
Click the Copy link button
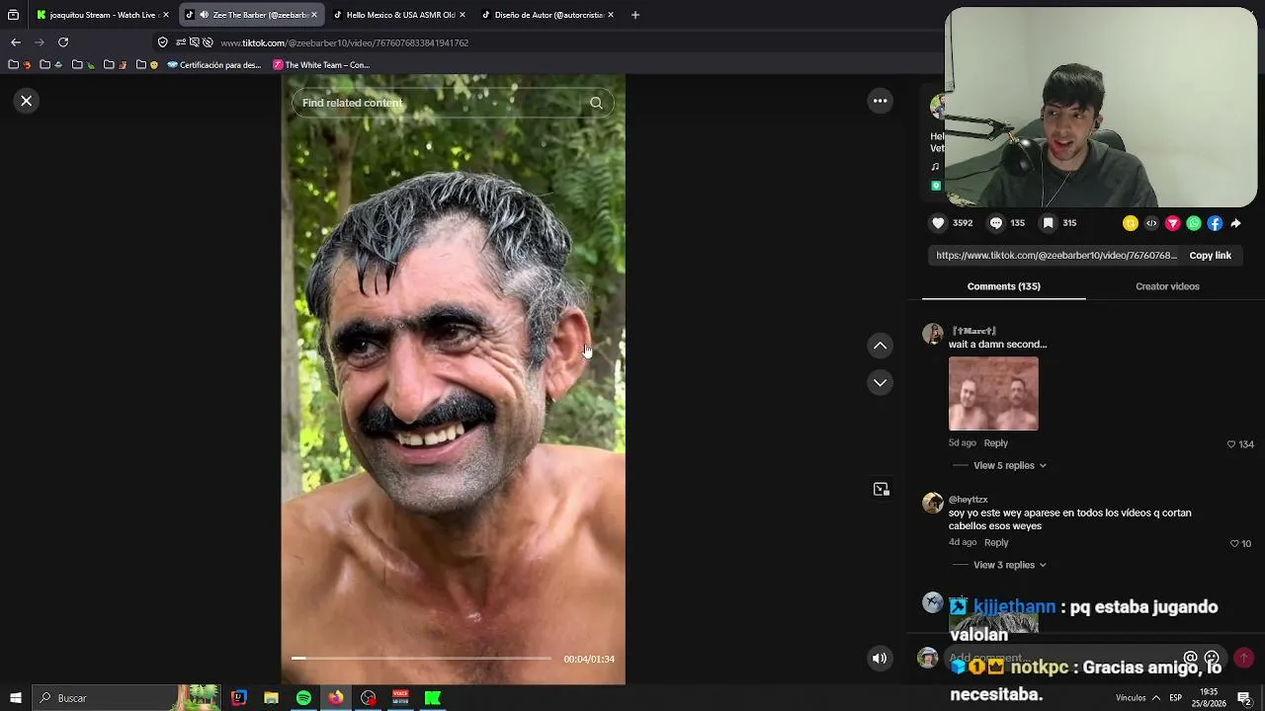click(1210, 256)
